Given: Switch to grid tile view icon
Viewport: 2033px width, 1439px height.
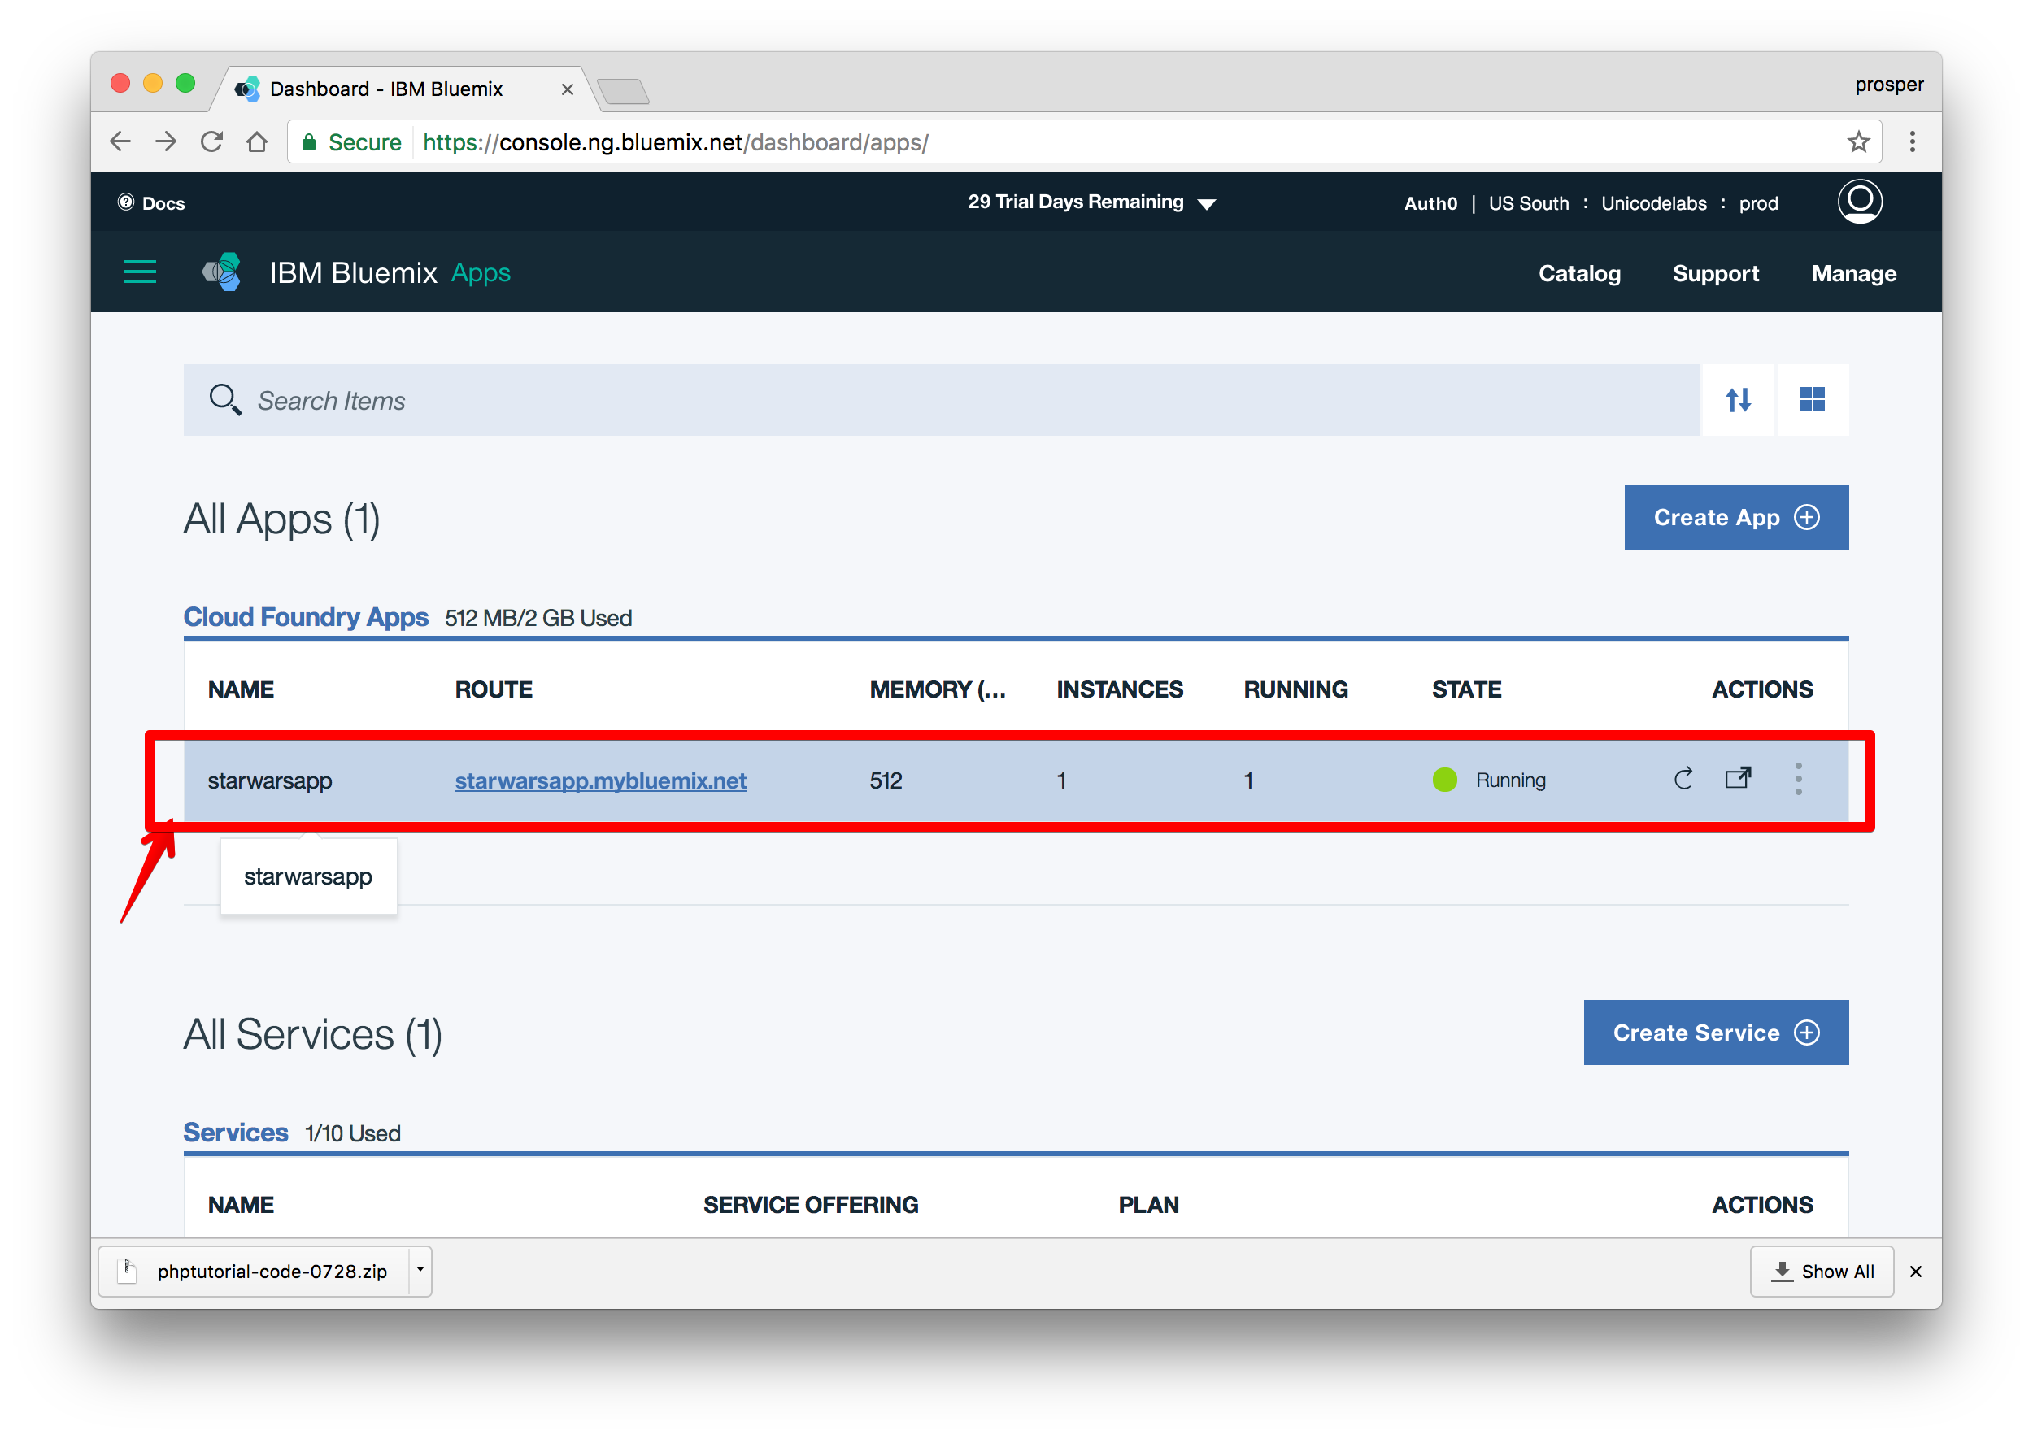Looking at the screenshot, I should click(x=1812, y=400).
